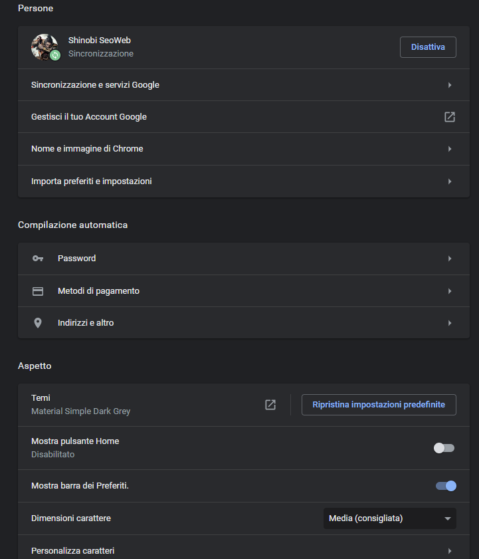Open the Indirizzi e altro entry
Viewport: 479px width, 559px height.
[x=86, y=323]
